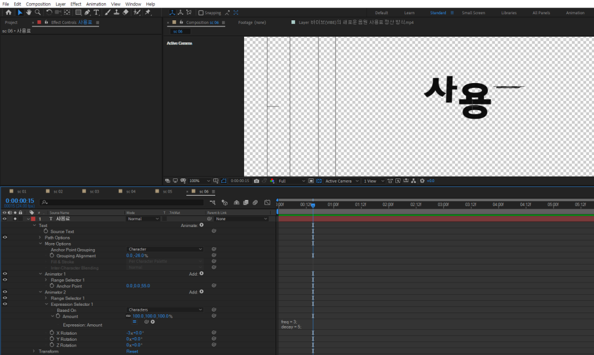594x355 pixels.
Task: Open the Active Camera view dropdown
Action: pyautogui.click(x=342, y=181)
